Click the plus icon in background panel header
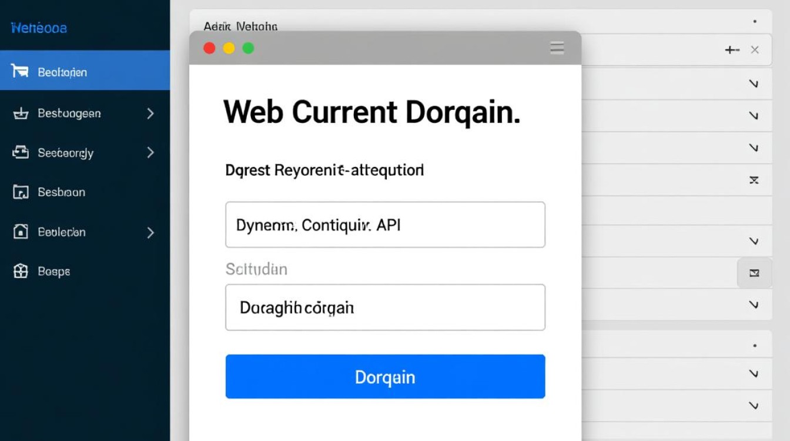The image size is (790, 441). [x=731, y=50]
